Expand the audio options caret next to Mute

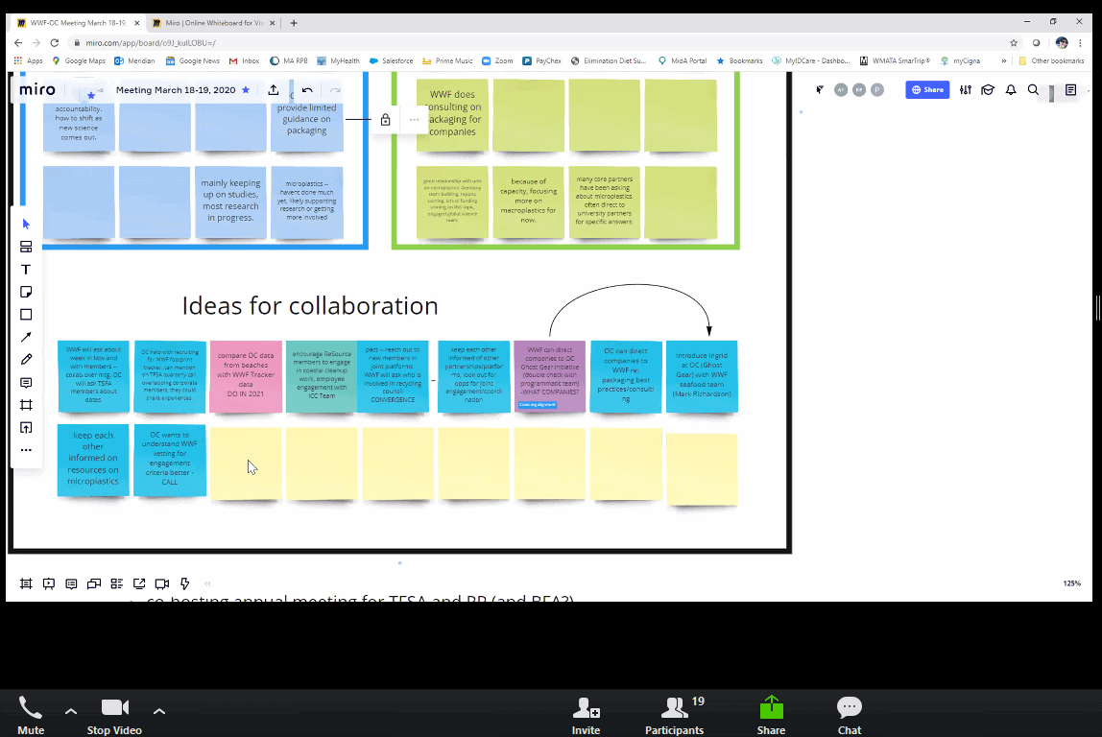click(71, 712)
